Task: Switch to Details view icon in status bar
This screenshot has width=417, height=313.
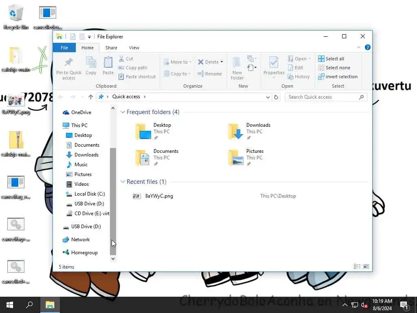Action: (357, 267)
